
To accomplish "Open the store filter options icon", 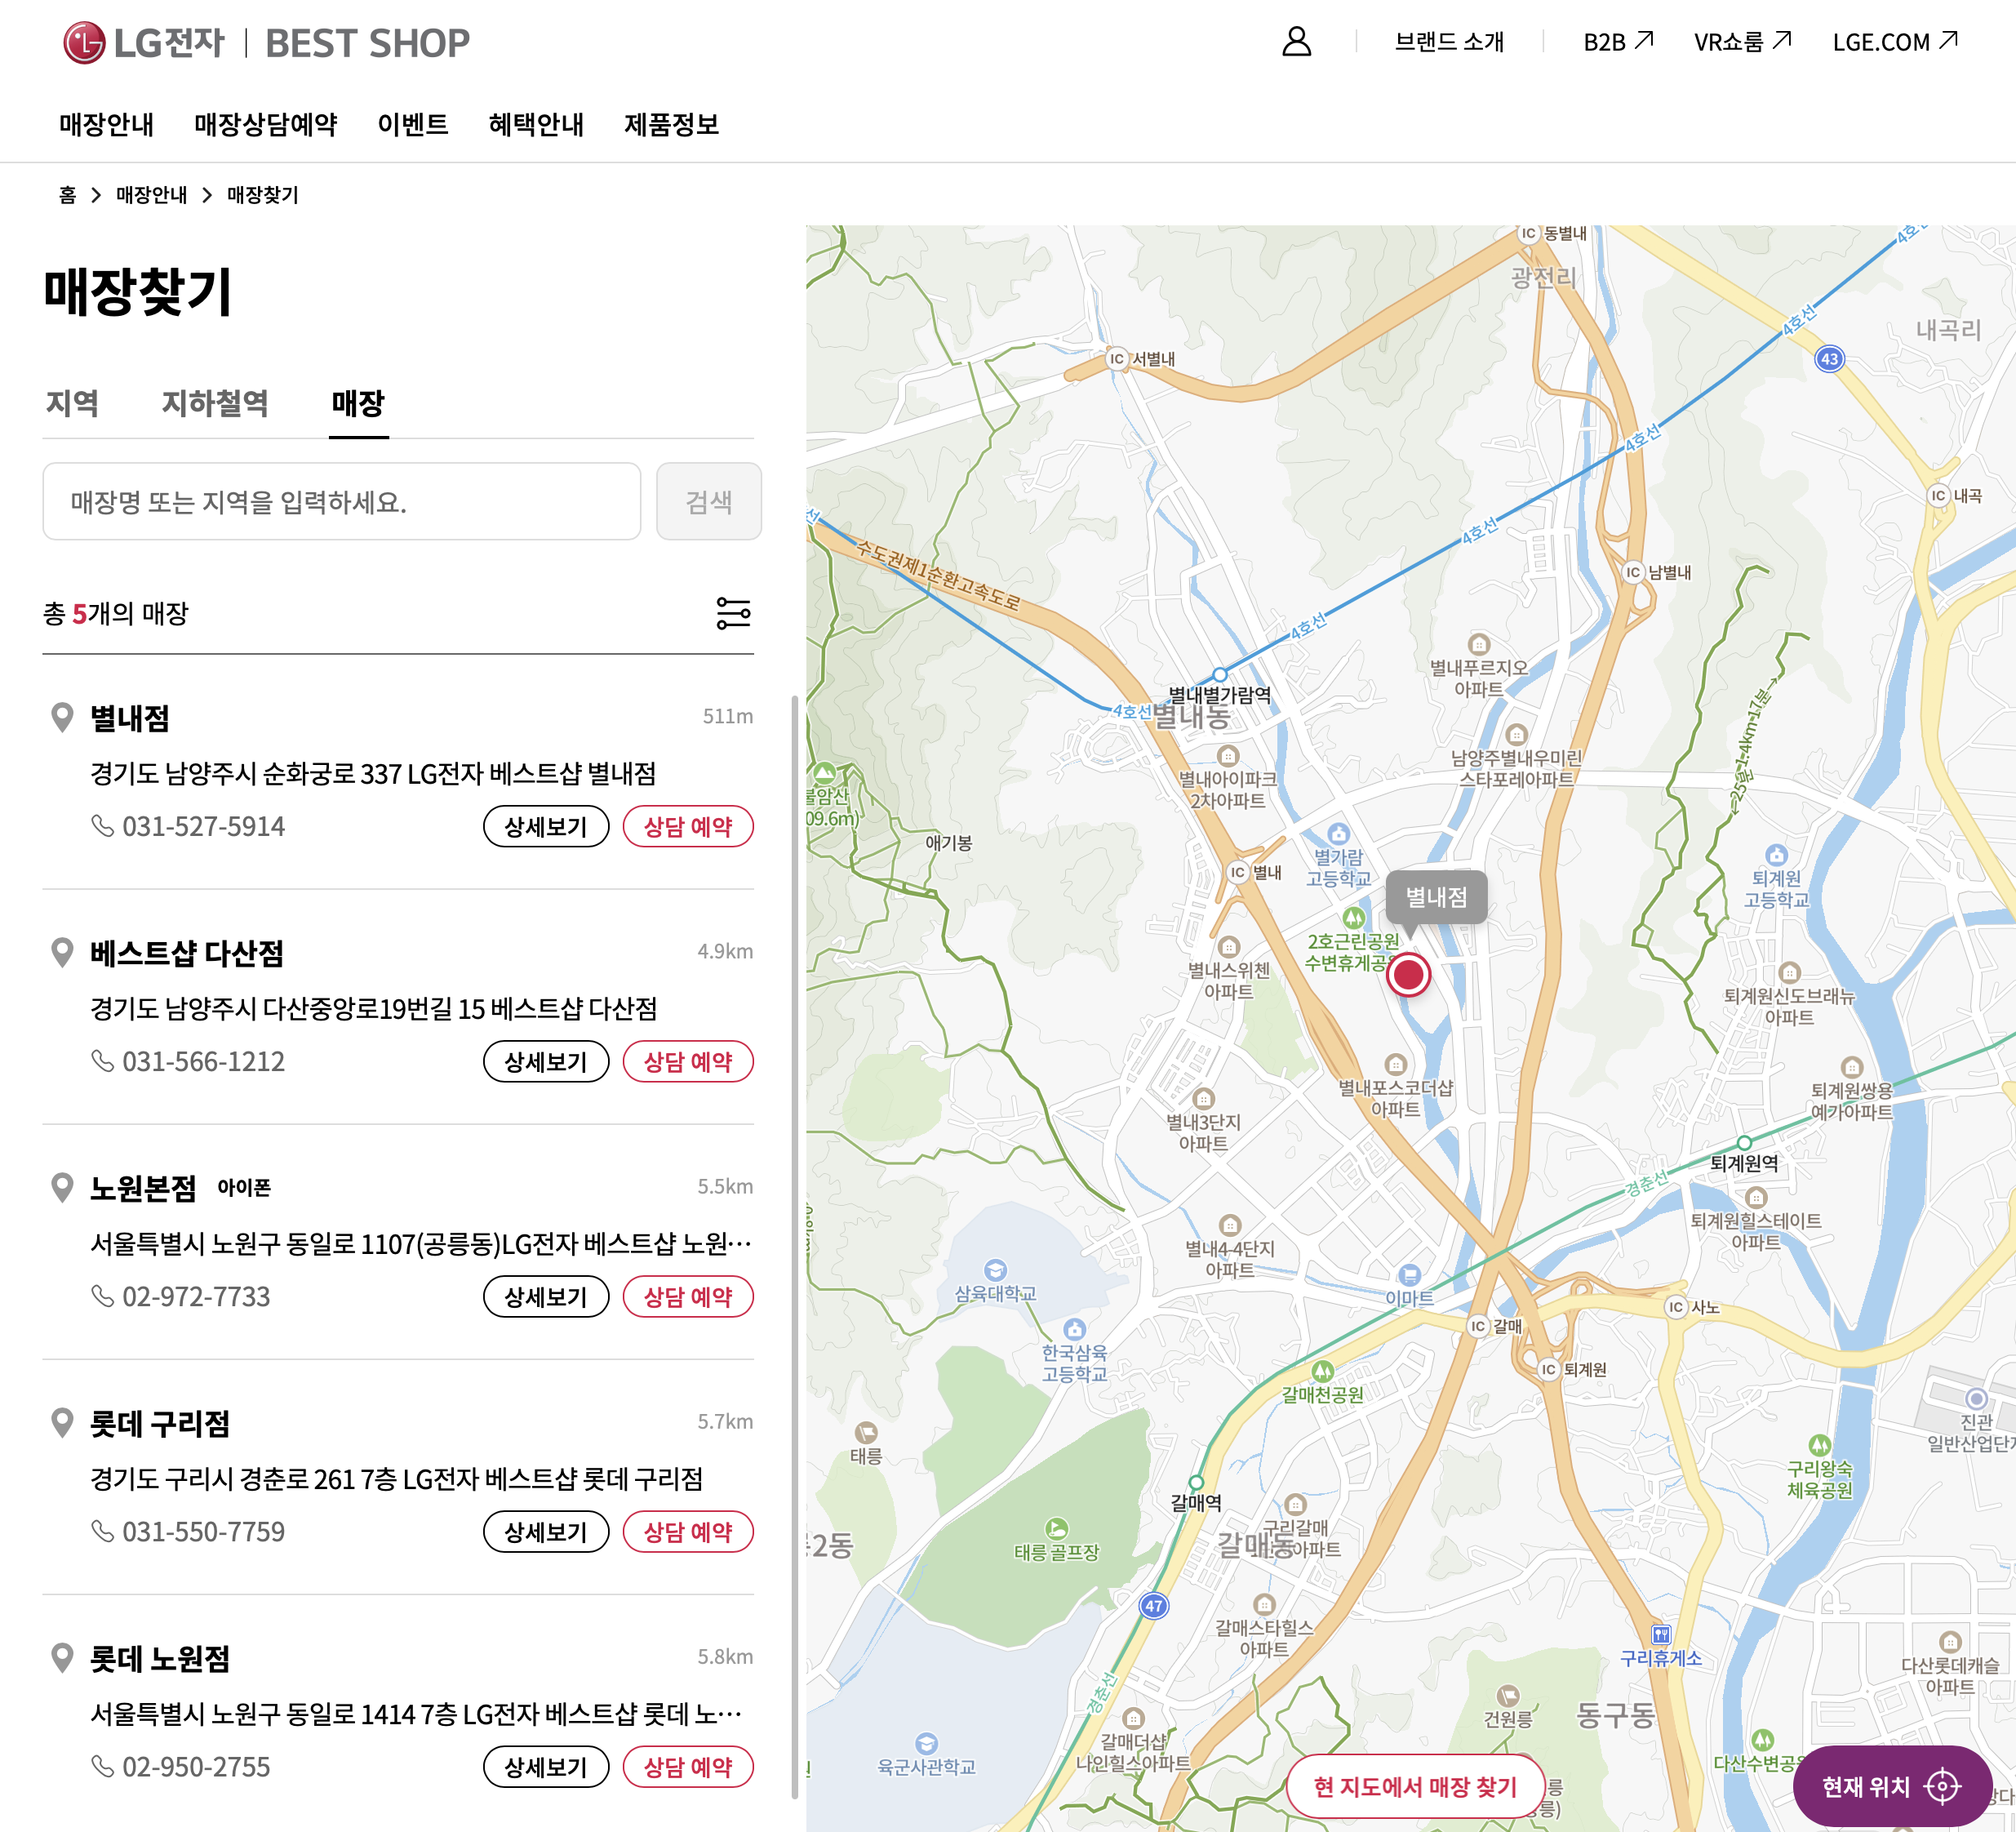I will pyautogui.click(x=733, y=613).
